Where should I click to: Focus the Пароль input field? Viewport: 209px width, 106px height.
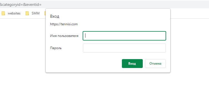[124, 48]
